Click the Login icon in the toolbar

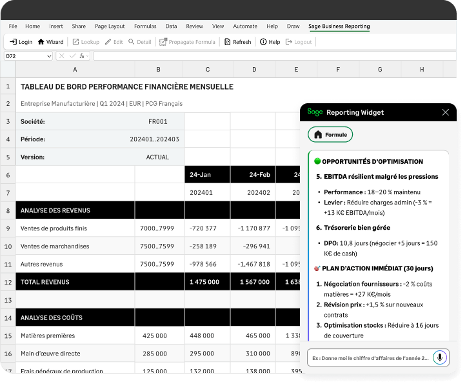13,42
